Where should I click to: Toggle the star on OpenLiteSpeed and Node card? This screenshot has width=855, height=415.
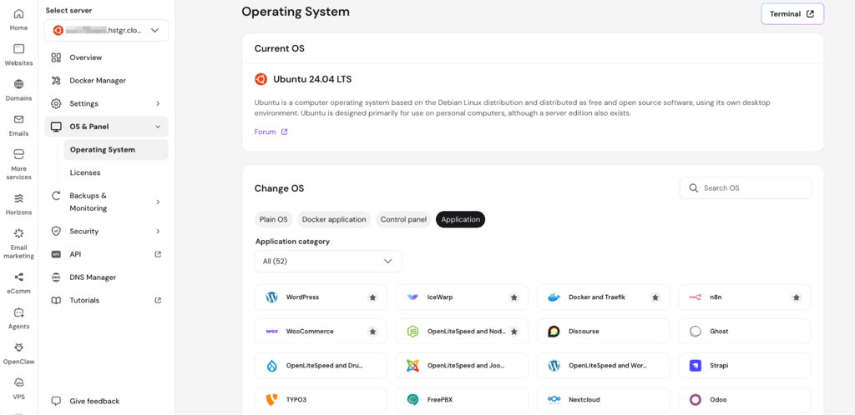click(514, 331)
